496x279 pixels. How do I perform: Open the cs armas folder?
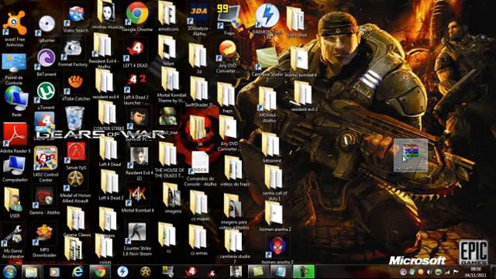tap(198, 236)
